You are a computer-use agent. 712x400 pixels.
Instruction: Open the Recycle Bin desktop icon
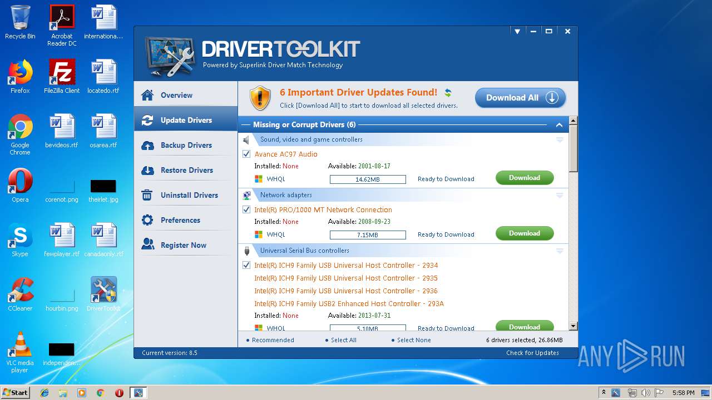coord(20,22)
